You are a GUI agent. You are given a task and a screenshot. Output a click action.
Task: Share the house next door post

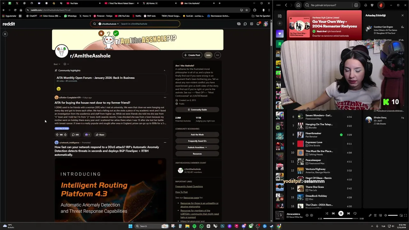click(100, 135)
